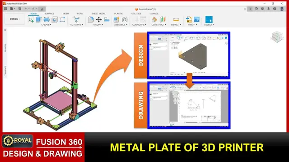Select the Align tool
This screenshot has width=289, height=162.
(x=107, y=19)
